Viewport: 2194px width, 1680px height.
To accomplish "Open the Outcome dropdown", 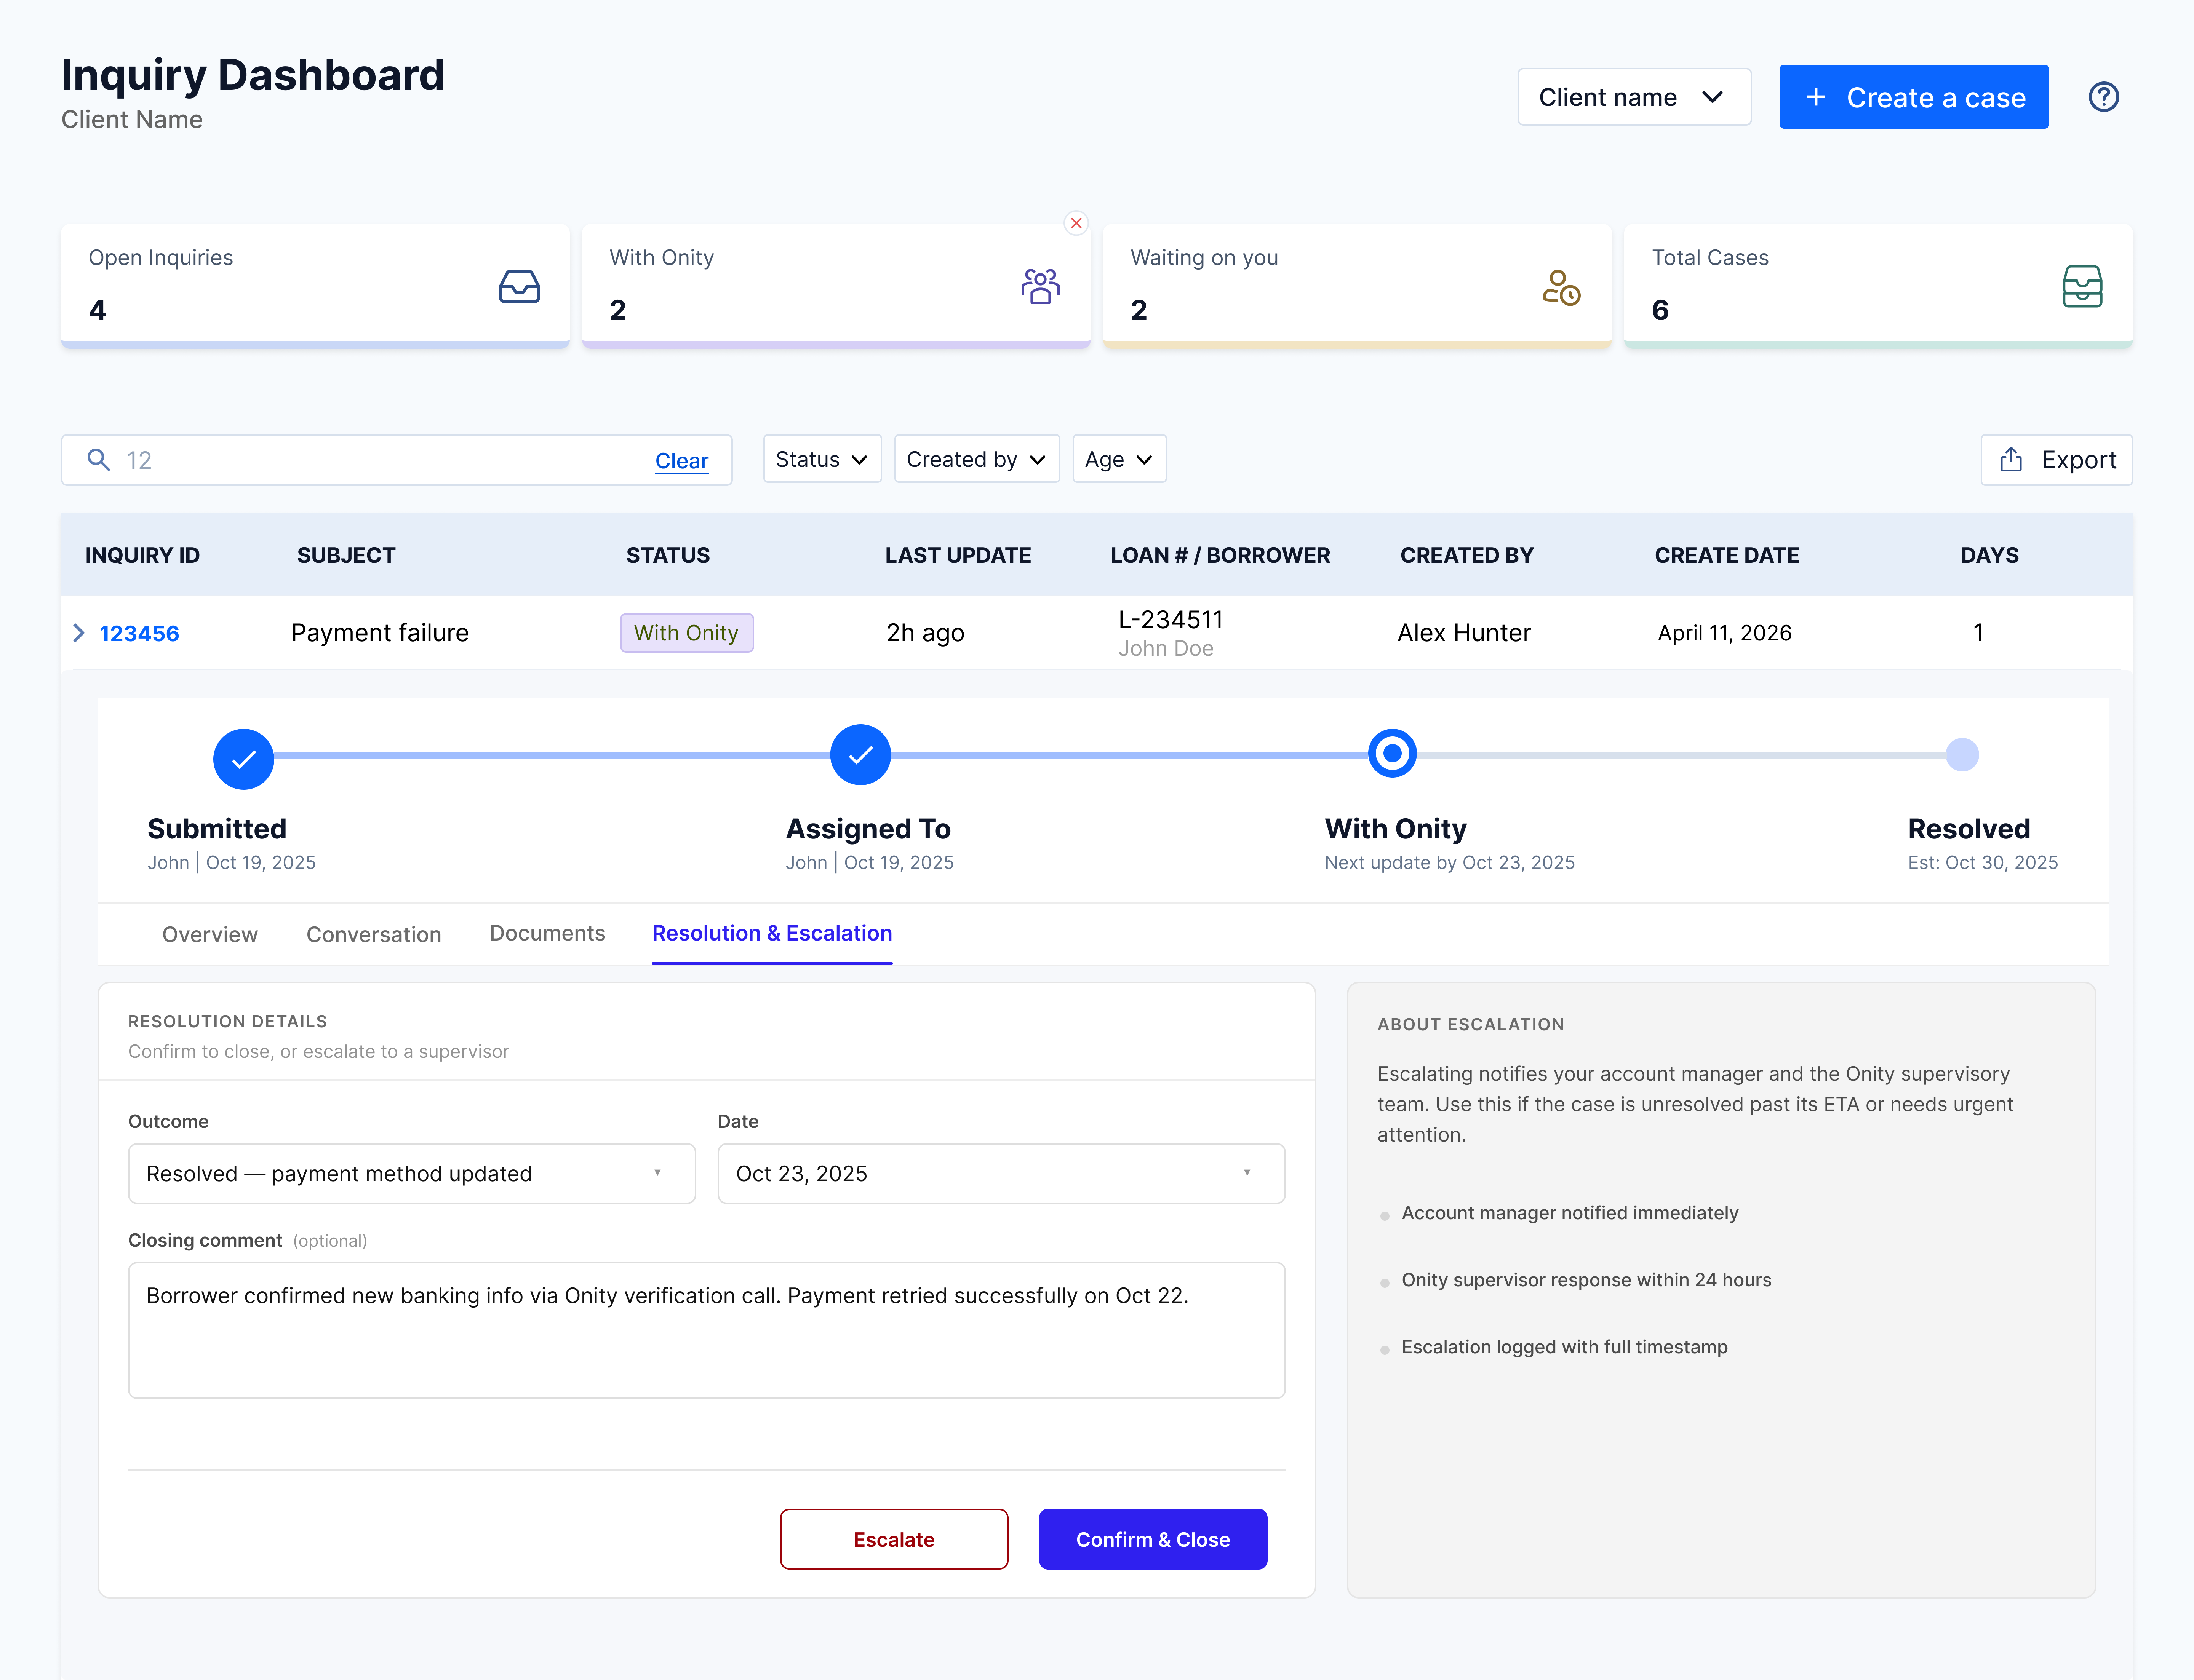I will click(x=411, y=1173).
